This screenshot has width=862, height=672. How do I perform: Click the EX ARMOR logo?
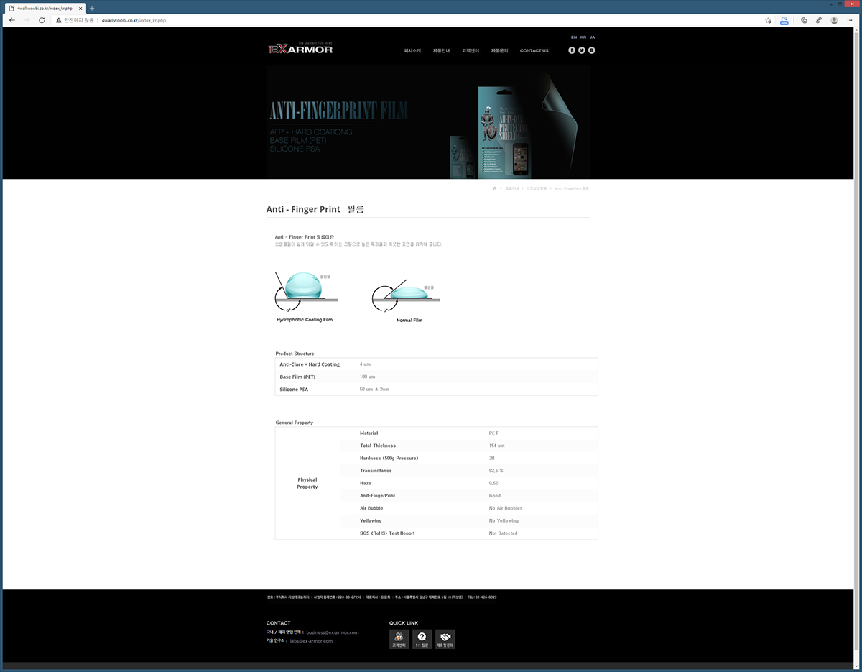pyautogui.click(x=300, y=49)
